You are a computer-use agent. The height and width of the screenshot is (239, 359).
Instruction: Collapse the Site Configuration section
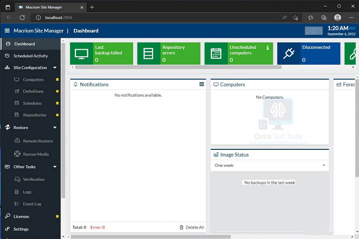pos(55,68)
